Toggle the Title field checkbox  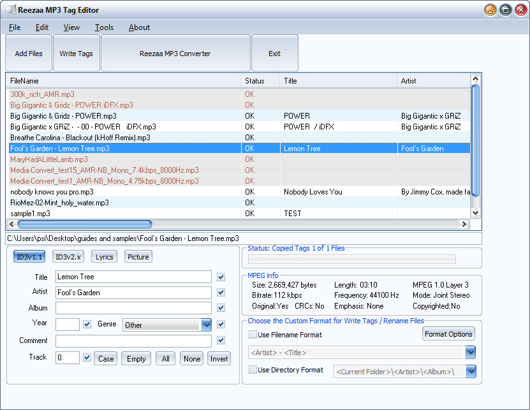click(221, 277)
